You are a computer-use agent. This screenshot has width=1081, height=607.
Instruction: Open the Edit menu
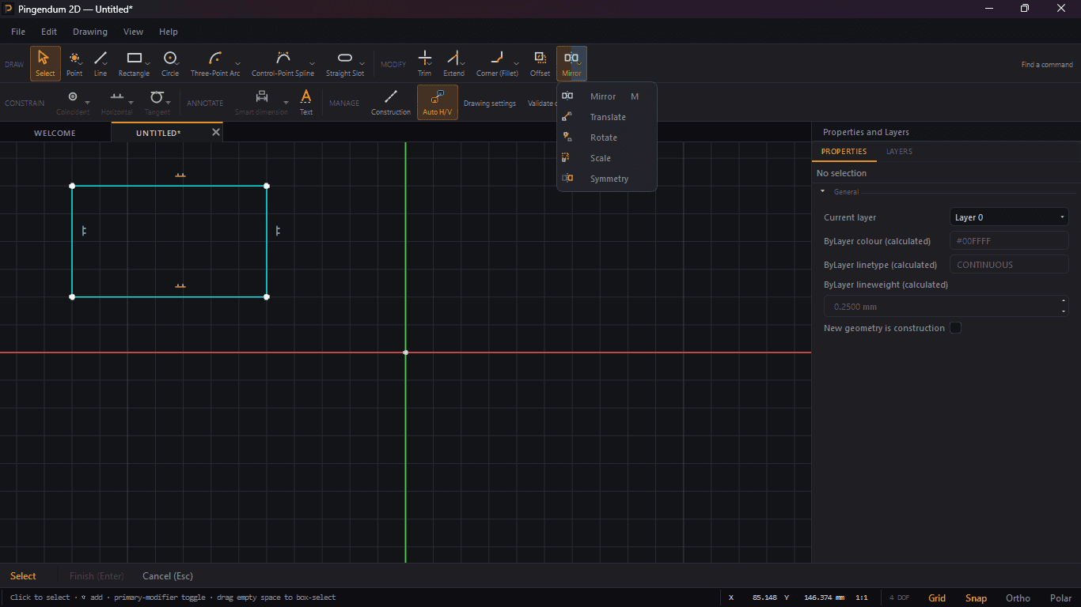(49, 32)
